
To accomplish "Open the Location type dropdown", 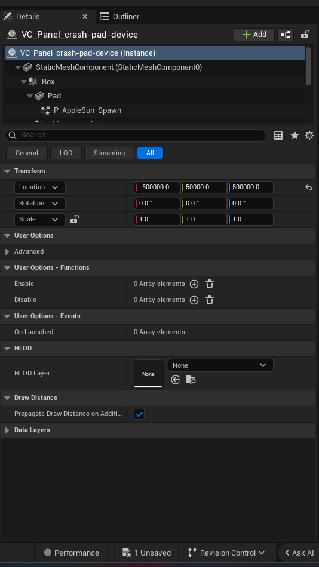I will coord(40,187).
